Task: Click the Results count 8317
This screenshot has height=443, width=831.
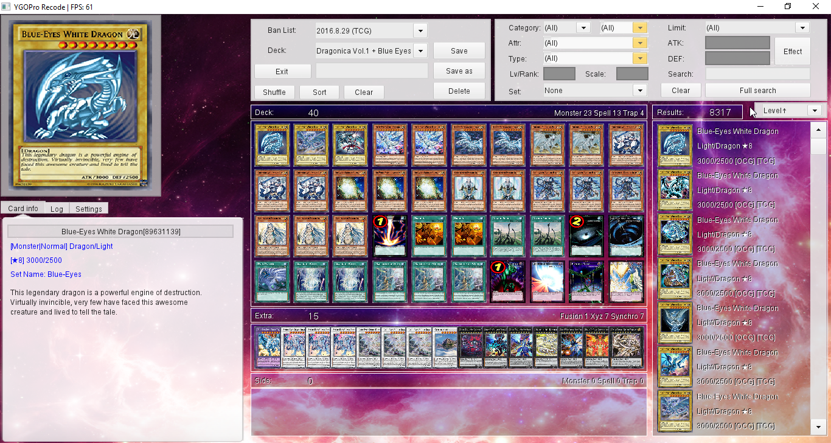Action: pyautogui.click(x=720, y=113)
